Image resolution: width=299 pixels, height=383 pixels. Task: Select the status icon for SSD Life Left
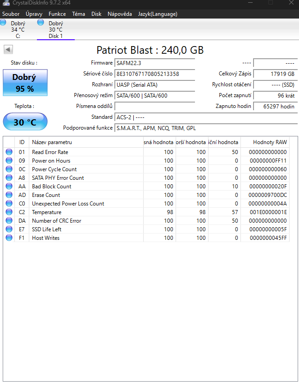tap(9, 229)
